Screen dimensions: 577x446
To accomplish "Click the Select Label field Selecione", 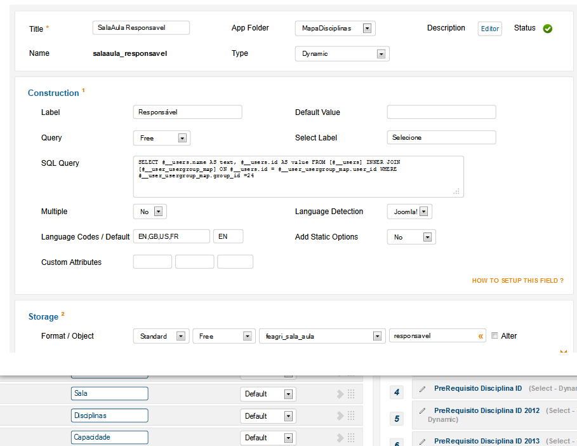I will coord(441,137).
